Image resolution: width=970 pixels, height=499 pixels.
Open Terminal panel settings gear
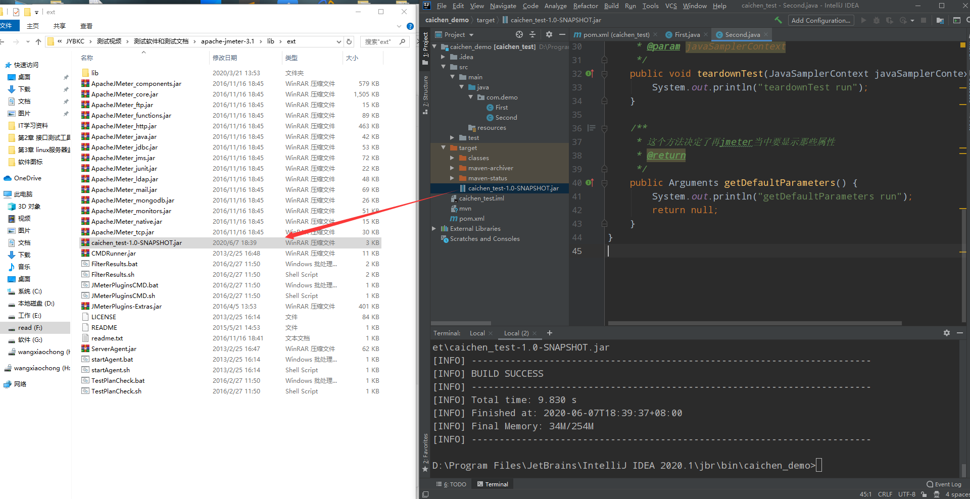click(947, 333)
